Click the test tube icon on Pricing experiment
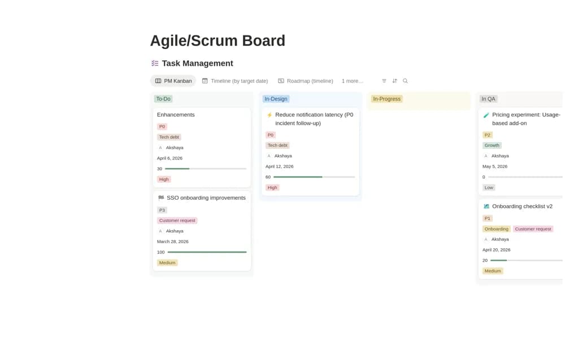 coord(486,115)
